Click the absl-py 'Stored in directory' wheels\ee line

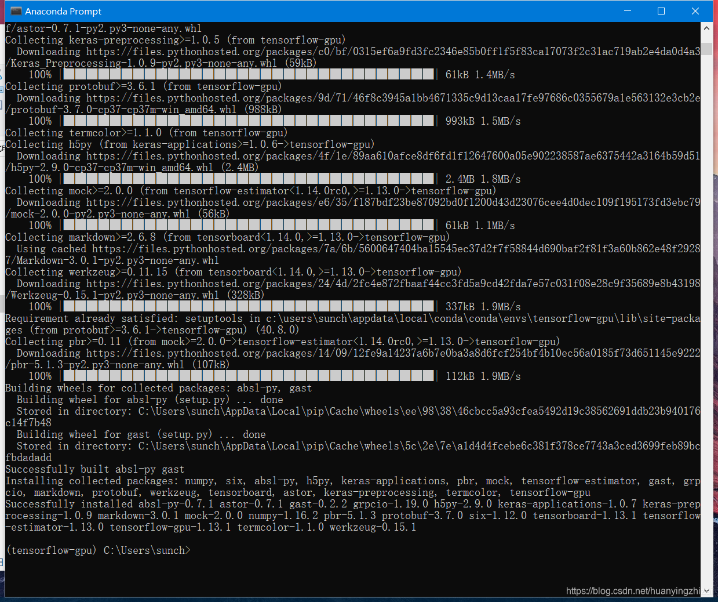pyautogui.click(x=358, y=411)
